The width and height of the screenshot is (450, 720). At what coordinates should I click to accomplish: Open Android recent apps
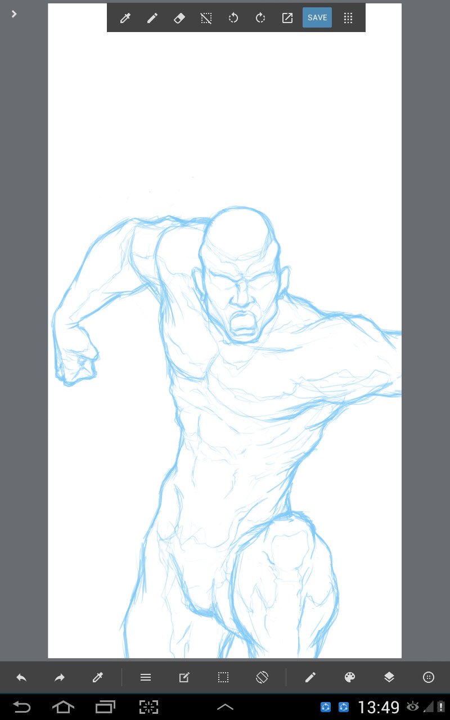(105, 707)
